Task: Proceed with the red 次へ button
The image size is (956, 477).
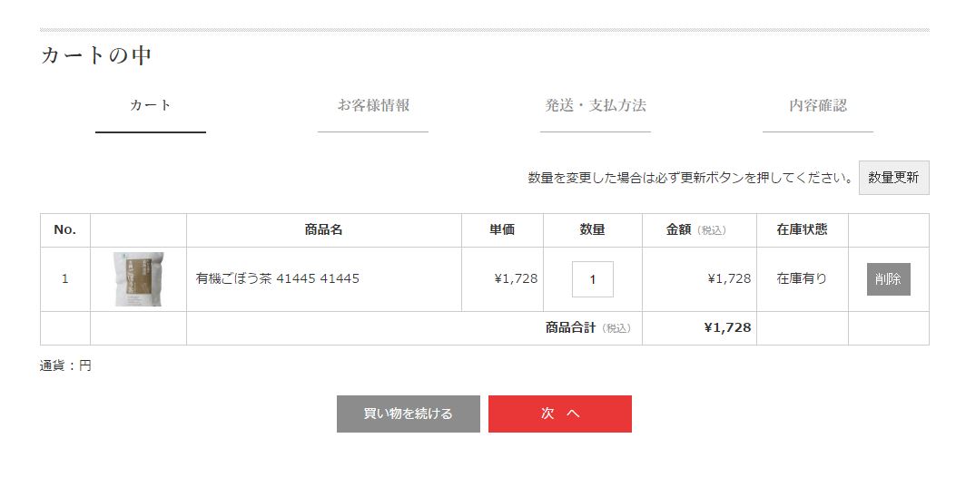Action: coord(559,414)
